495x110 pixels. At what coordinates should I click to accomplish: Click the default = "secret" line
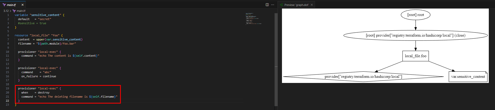coord(35,19)
